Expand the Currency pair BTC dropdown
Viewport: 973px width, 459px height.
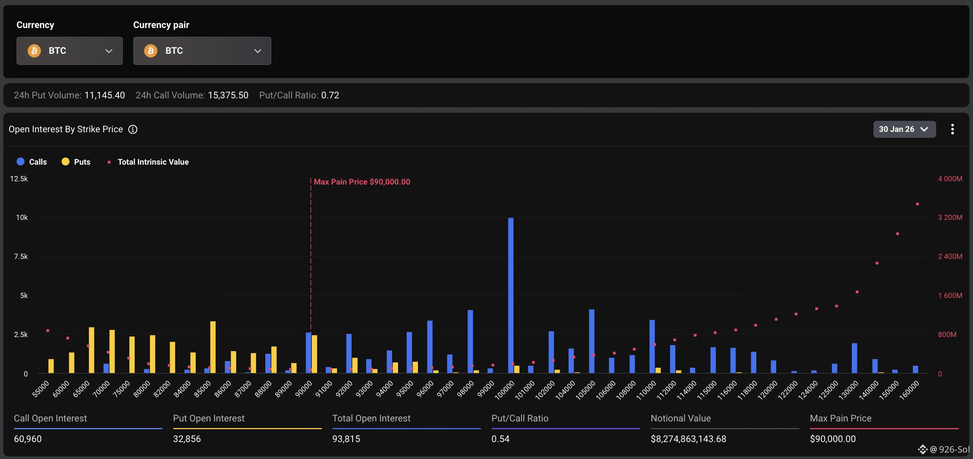click(202, 50)
